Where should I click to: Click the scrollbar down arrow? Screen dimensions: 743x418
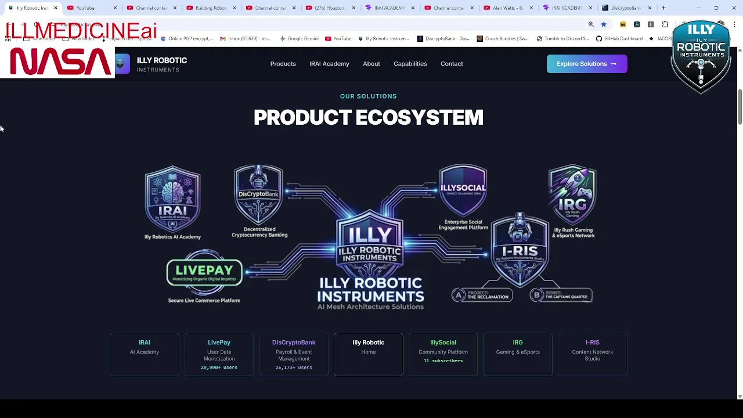(740, 397)
